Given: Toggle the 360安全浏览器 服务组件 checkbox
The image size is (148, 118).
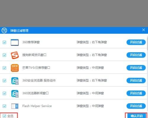Looking at the screenshot, I should tap(4, 81).
